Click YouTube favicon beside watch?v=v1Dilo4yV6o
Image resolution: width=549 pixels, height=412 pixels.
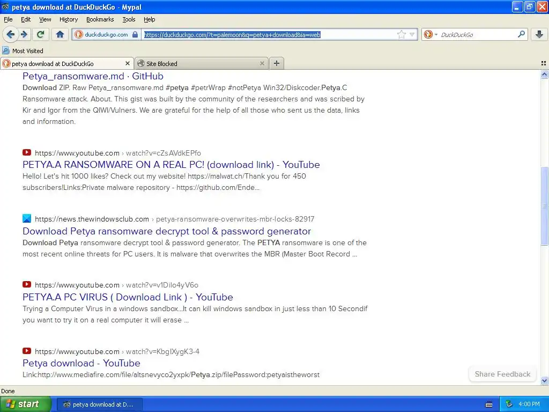27,284
